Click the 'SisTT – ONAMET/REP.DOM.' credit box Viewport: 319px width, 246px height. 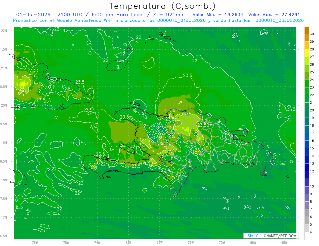pyautogui.click(x=271, y=236)
